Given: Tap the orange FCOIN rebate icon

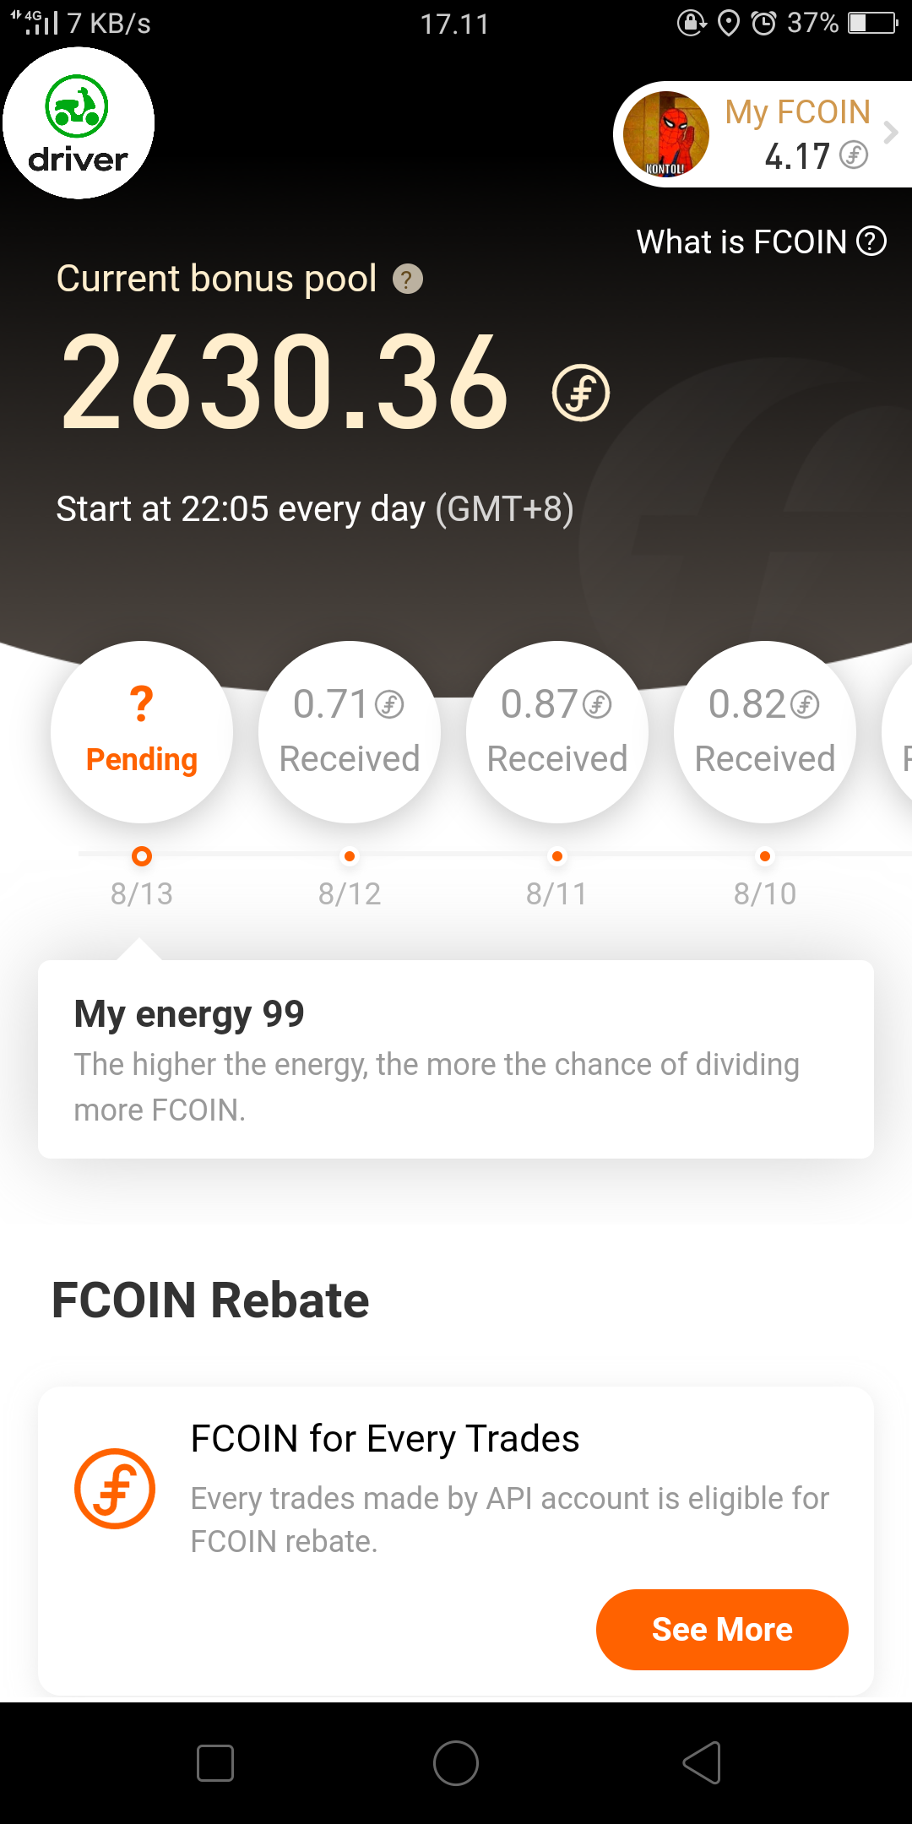Looking at the screenshot, I should [115, 1489].
